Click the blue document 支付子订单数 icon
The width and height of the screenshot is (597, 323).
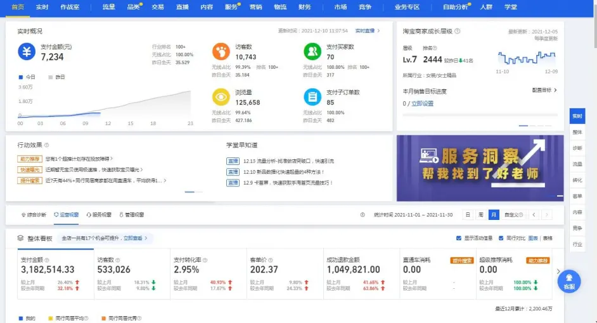point(312,97)
